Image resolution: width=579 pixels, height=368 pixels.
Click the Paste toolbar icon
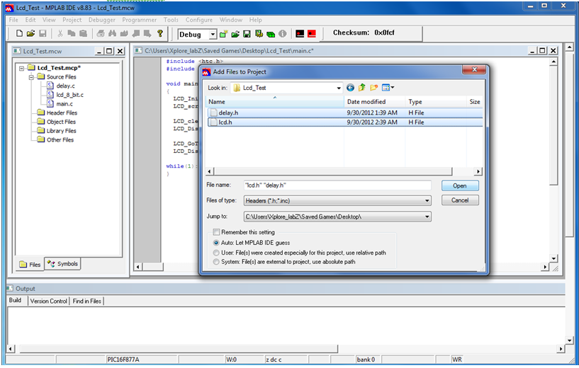click(84, 33)
